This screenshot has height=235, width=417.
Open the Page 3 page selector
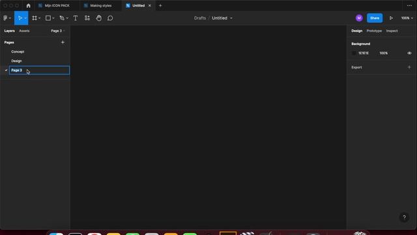coord(58,31)
